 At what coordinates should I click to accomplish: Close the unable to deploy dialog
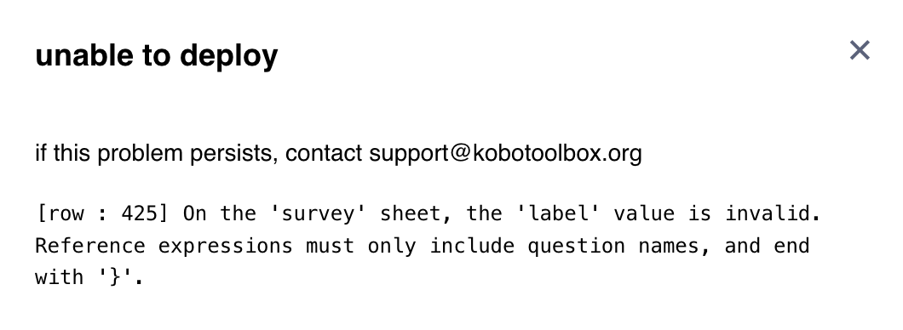[860, 50]
